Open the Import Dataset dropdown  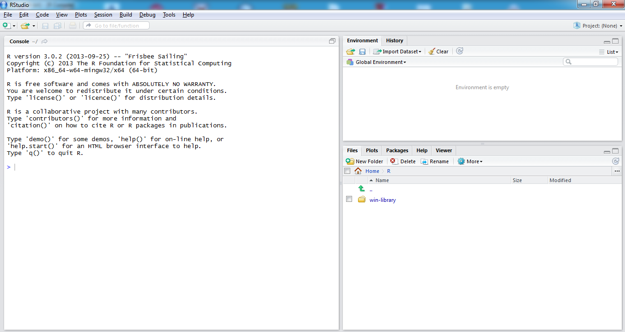coord(397,52)
